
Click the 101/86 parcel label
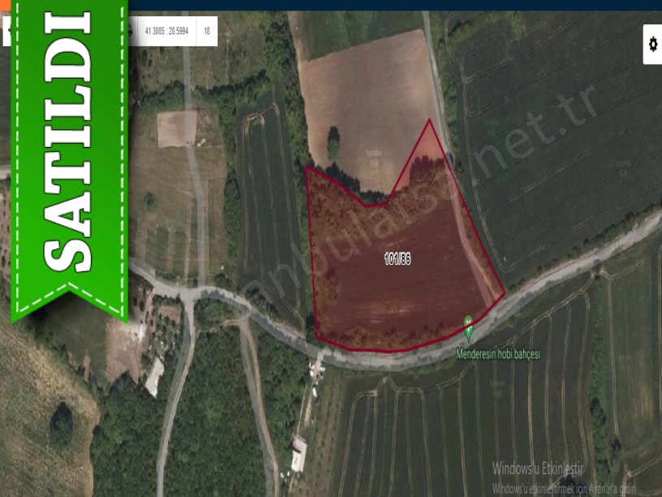click(397, 258)
